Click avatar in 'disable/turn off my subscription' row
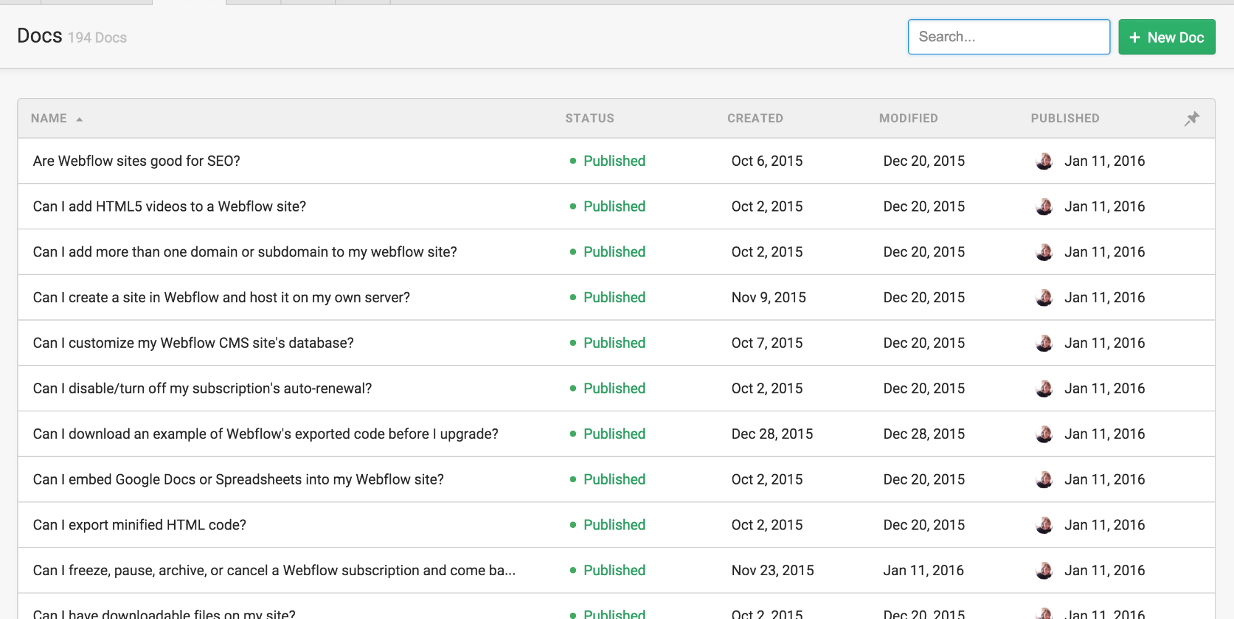 click(1044, 388)
